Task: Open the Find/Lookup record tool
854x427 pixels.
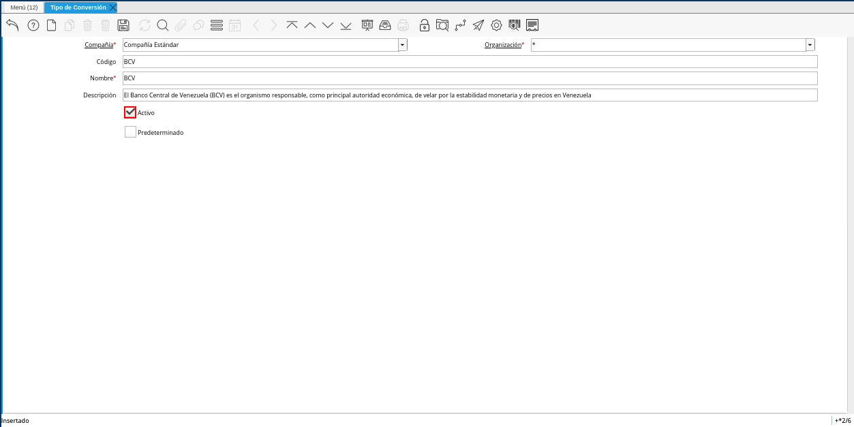Action: click(162, 25)
